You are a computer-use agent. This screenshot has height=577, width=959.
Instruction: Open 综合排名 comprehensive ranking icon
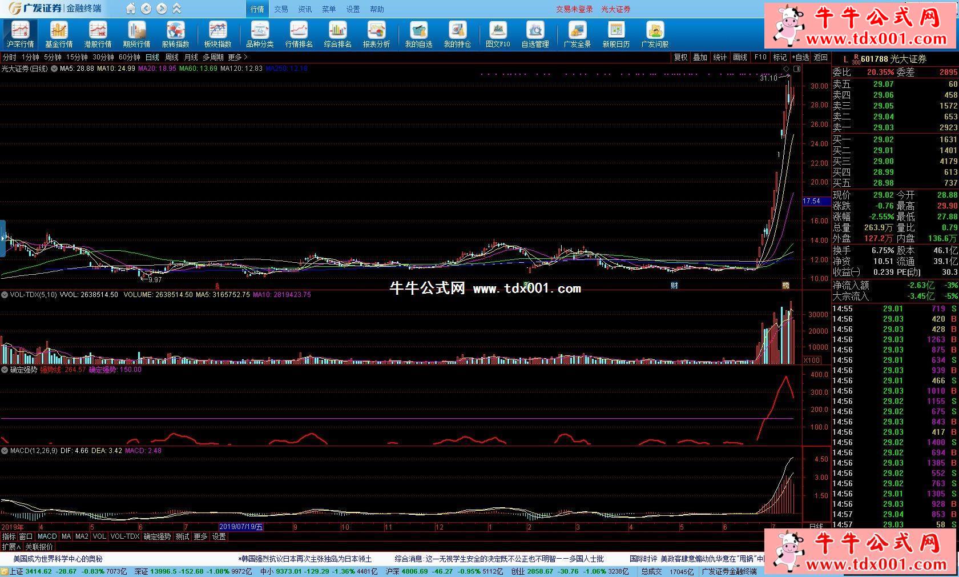[337, 34]
